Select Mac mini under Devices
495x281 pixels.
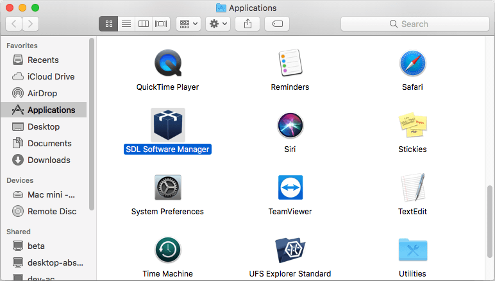pyautogui.click(x=44, y=195)
